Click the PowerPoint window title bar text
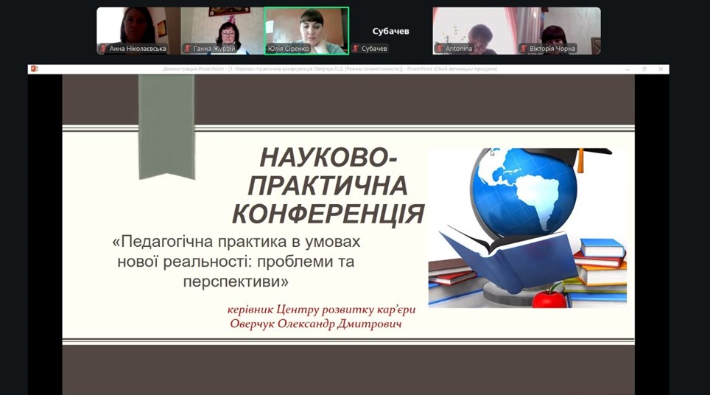Image resolution: width=710 pixels, height=395 pixels. pyautogui.click(x=329, y=69)
